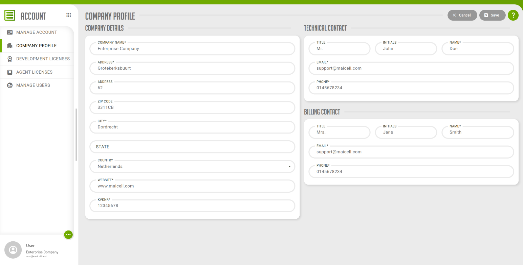Image resolution: width=523 pixels, height=265 pixels.
Task: Click the Grotekerksbuurt address field
Action: (x=192, y=68)
